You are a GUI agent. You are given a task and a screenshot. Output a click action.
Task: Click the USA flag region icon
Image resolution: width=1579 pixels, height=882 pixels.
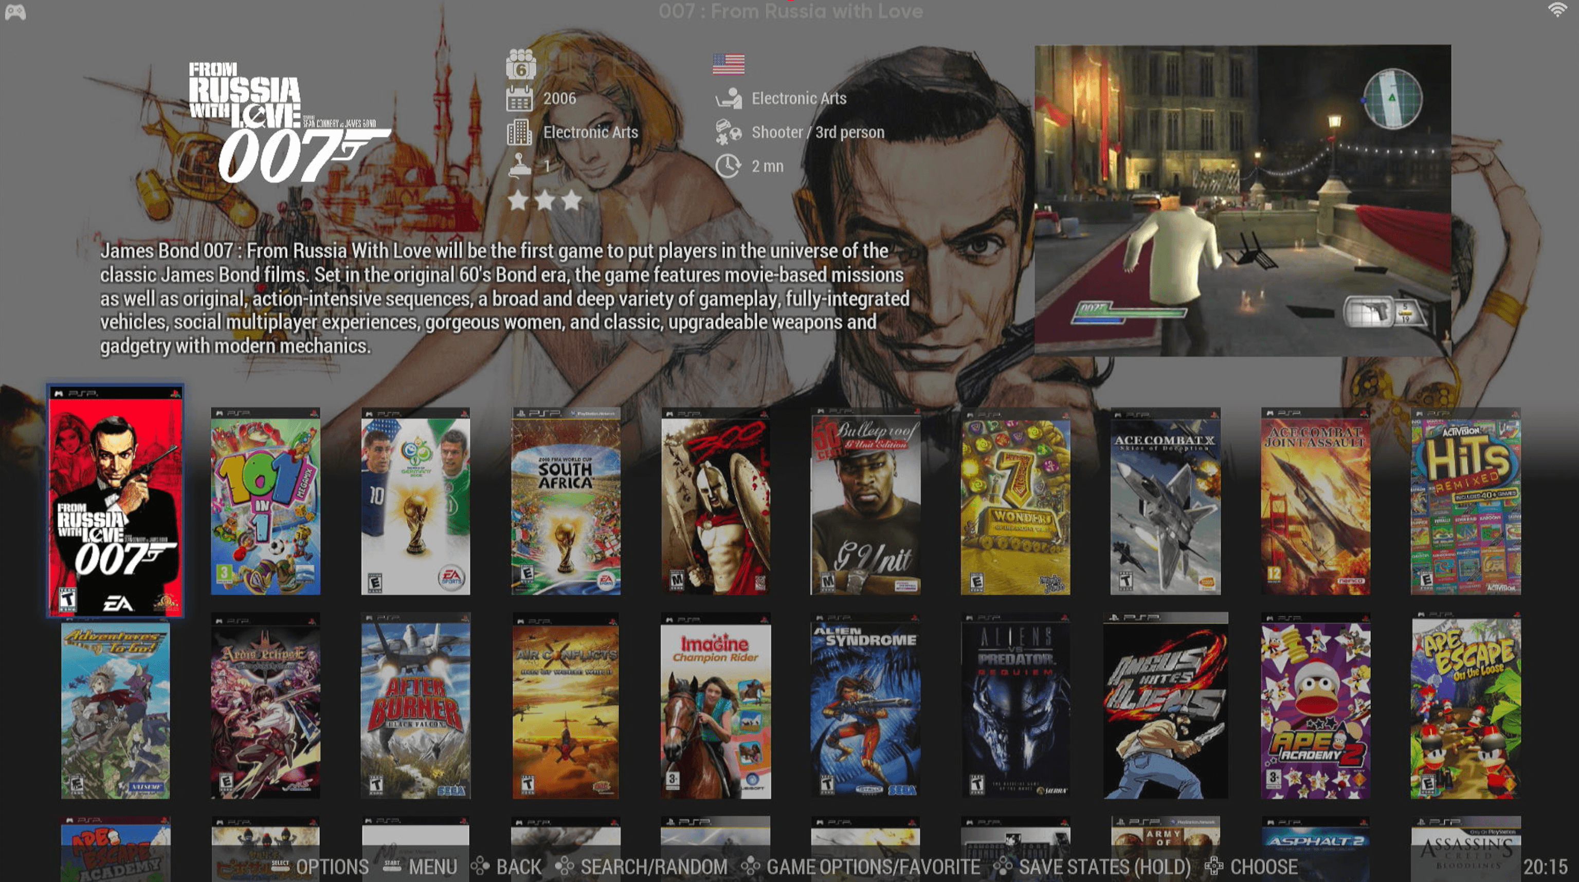[728, 64]
